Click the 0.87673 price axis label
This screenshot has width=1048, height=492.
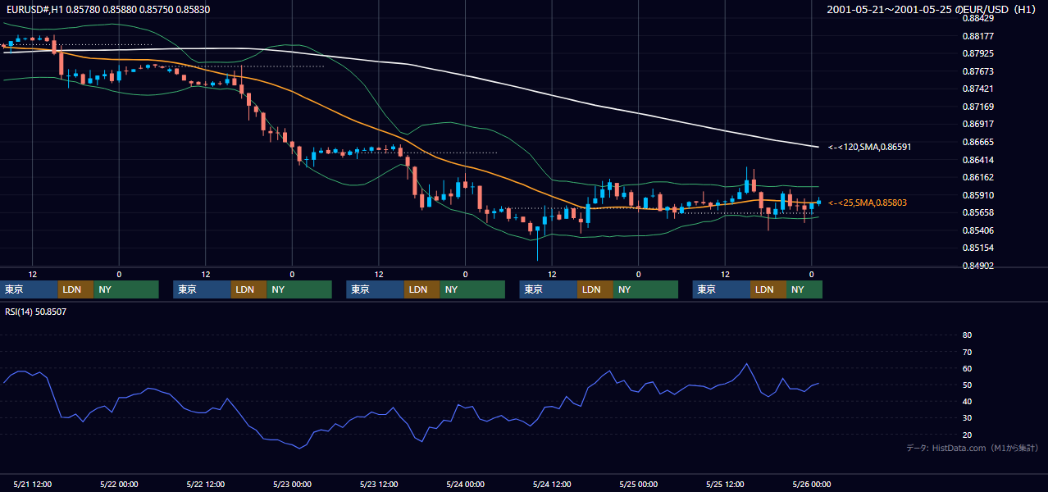[978, 71]
